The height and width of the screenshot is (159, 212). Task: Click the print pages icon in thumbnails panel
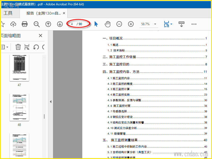point(27,47)
